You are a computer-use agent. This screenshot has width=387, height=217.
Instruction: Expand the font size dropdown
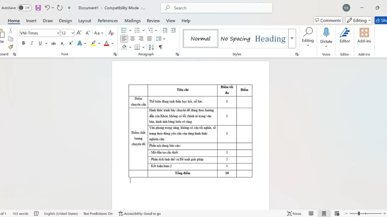tap(72, 33)
